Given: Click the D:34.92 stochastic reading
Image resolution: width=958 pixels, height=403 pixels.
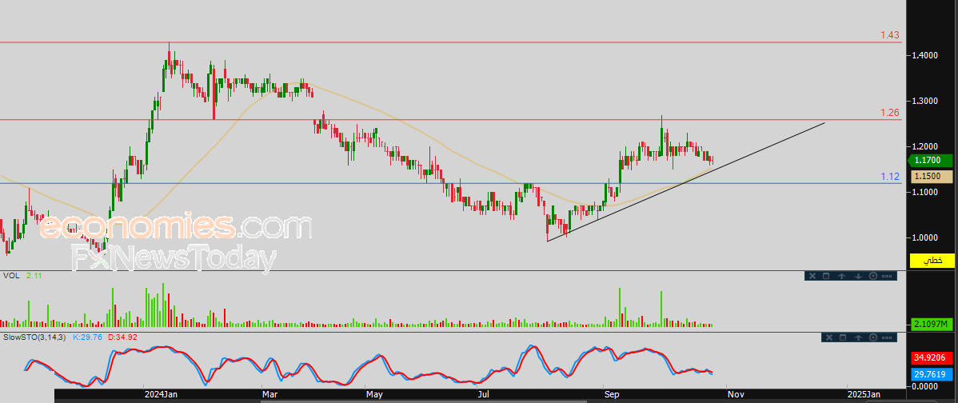Looking at the screenshot, I should (122, 337).
